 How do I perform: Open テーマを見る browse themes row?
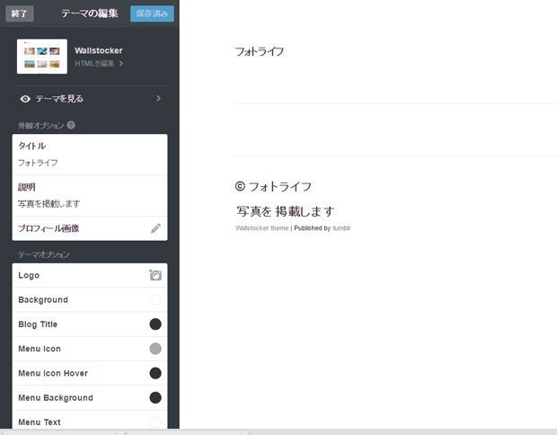coord(90,99)
